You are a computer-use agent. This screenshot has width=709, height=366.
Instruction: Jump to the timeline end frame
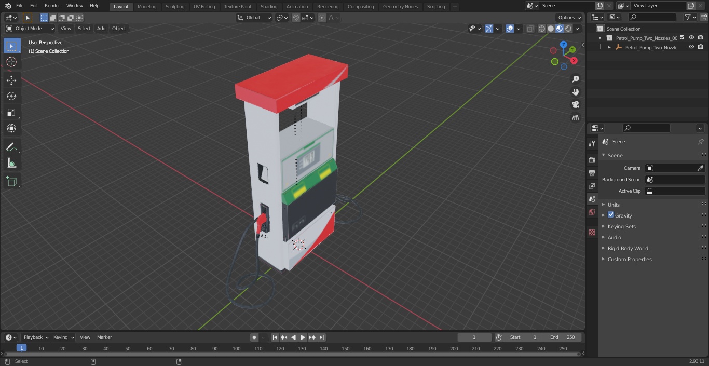pyautogui.click(x=321, y=337)
